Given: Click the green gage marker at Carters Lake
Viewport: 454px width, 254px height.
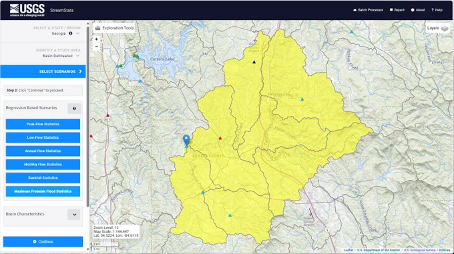Looking at the screenshot, I should click(135, 56).
